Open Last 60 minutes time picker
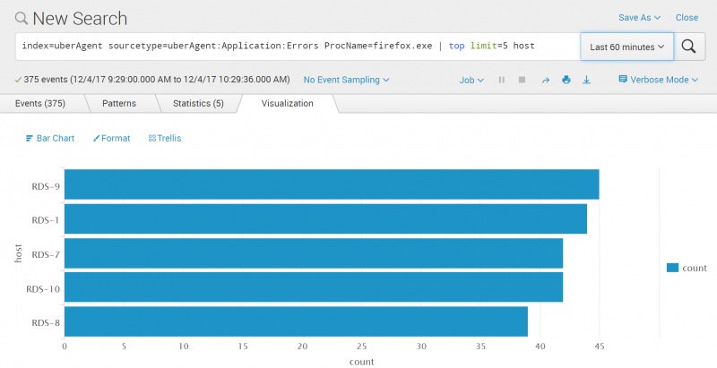 coord(626,47)
